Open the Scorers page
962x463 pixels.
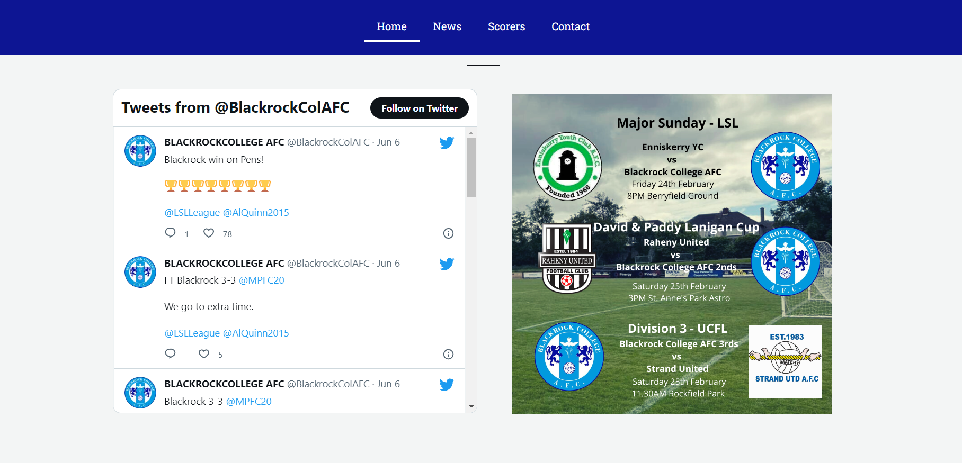click(506, 26)
